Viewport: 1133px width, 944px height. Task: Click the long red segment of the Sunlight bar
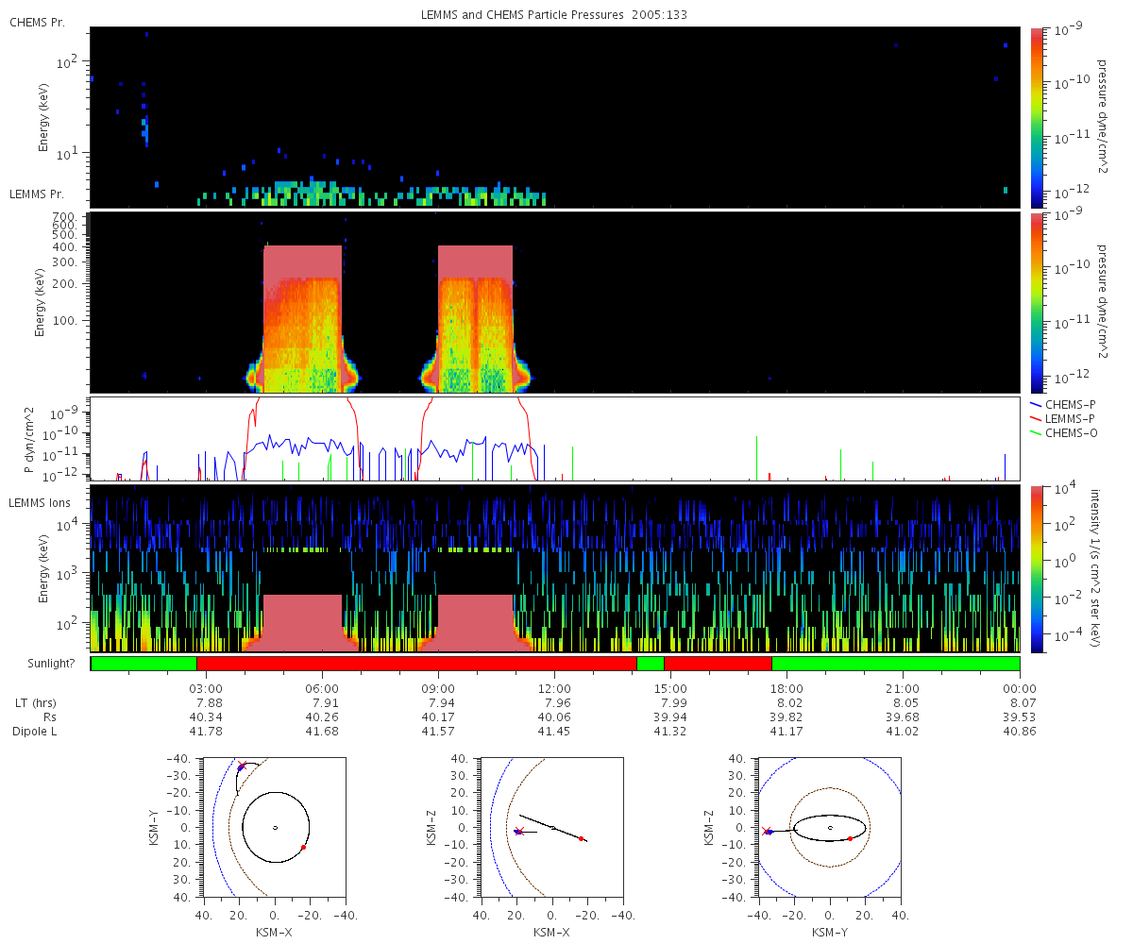(x=415, y=664)
